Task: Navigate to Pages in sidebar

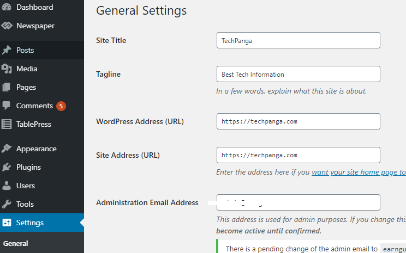Action: 42,87
